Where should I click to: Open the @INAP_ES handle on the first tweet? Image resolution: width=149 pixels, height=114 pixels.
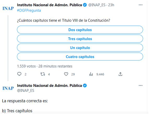tap(97, 5)
